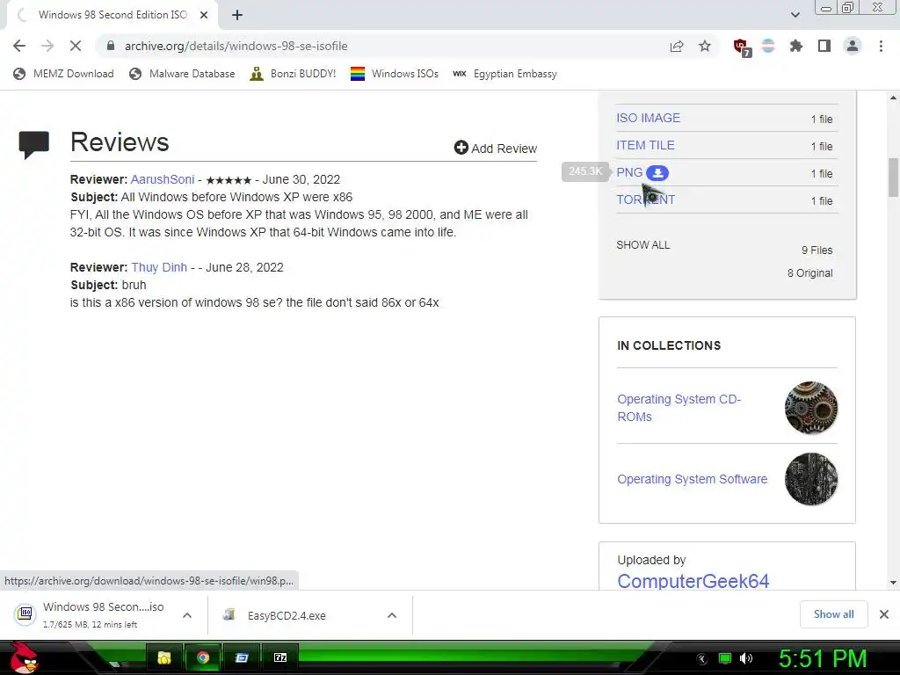Open the uBlock Origin extension icon

point(742,47)
